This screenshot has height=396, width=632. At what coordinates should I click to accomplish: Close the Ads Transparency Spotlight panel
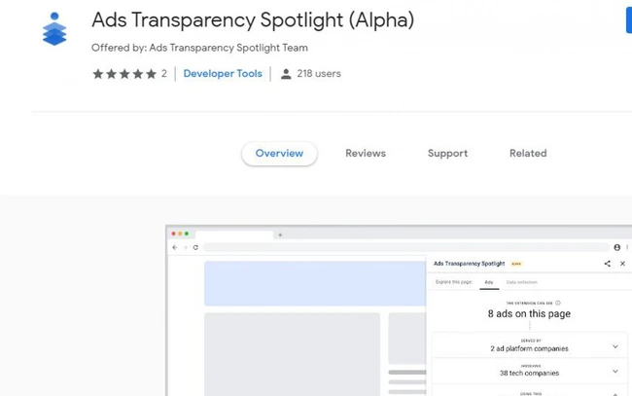click(623, 264)
